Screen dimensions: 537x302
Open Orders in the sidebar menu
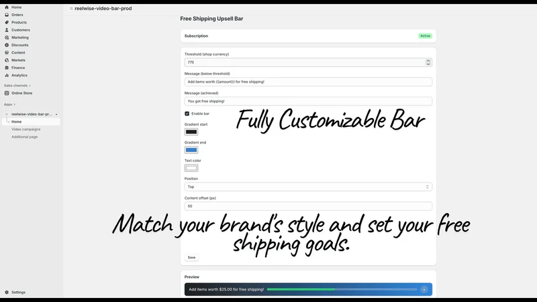pyautogui.click(x=17, y=15)
